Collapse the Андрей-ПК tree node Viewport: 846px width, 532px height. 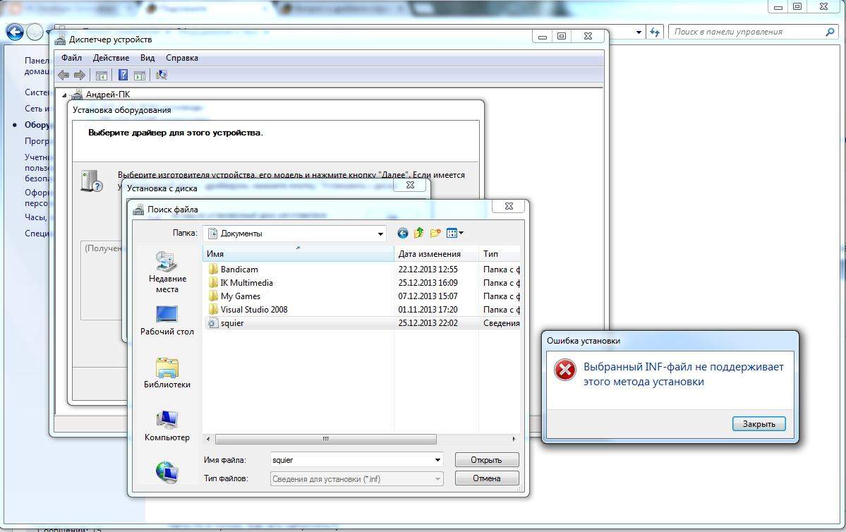[65, 95]
